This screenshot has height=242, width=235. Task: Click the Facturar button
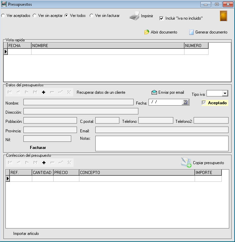[38, 148]
